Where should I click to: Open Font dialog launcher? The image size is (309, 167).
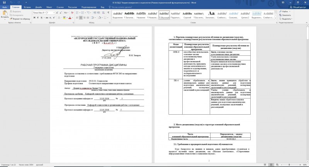click(x=73, y=23)
